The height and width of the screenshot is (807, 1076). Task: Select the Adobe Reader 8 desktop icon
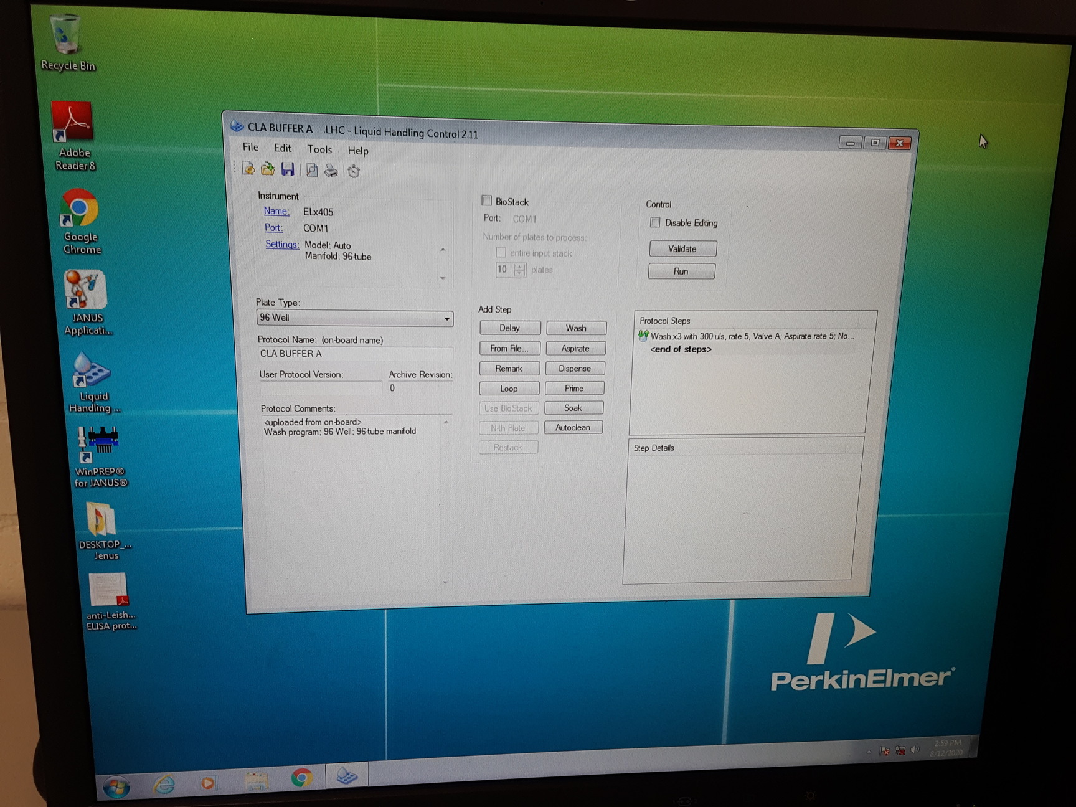pos(74,136)
